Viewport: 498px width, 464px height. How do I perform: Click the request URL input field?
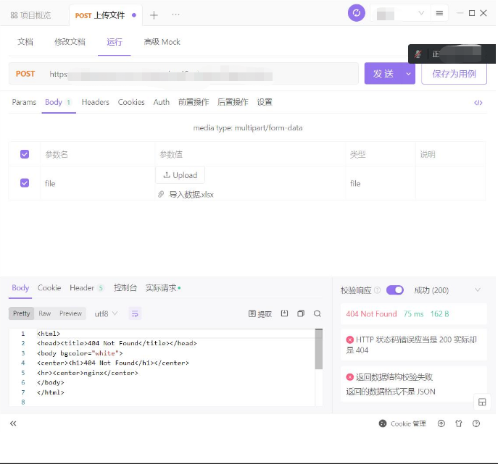pos(202,74)
